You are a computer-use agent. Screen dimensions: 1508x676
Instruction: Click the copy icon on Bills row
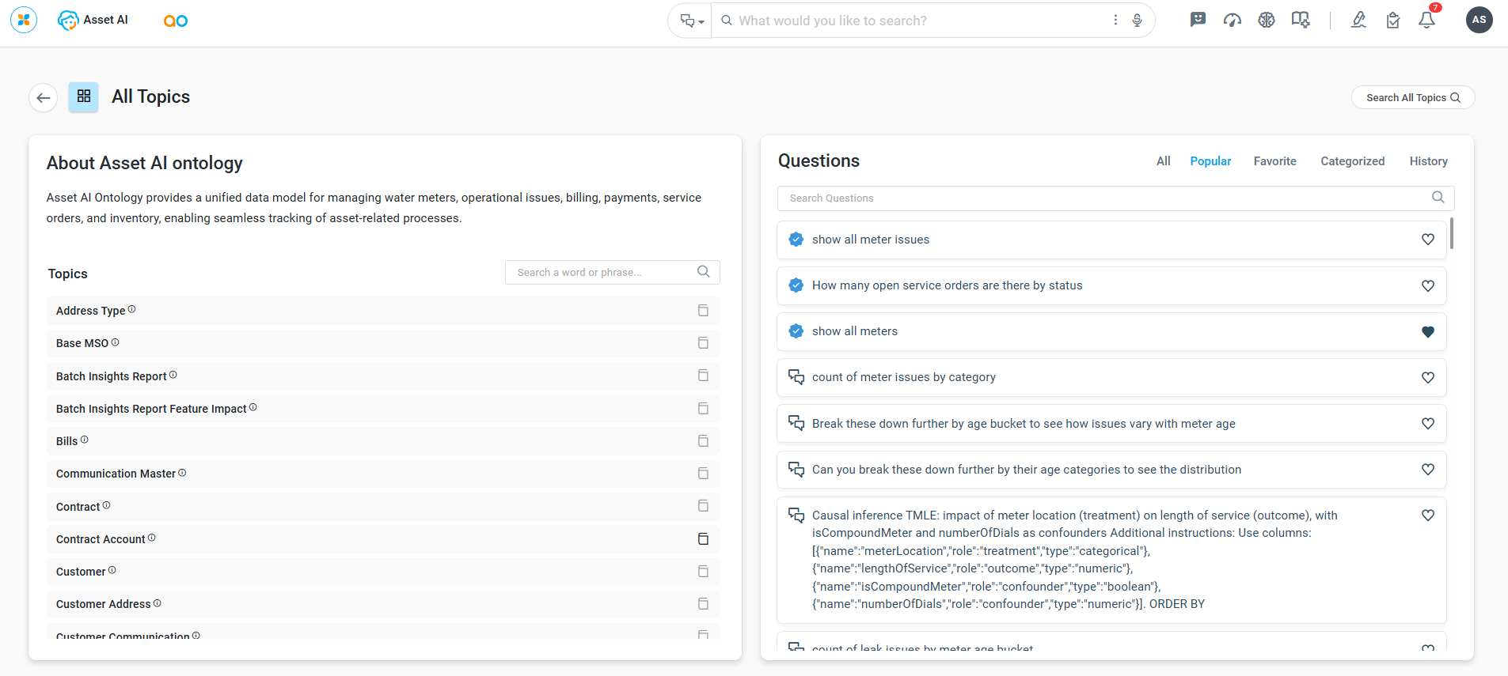click(703, 441)
